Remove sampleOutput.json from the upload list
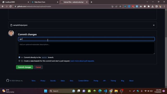The height and width of the screenshot is (94, 167). (154, 25)
